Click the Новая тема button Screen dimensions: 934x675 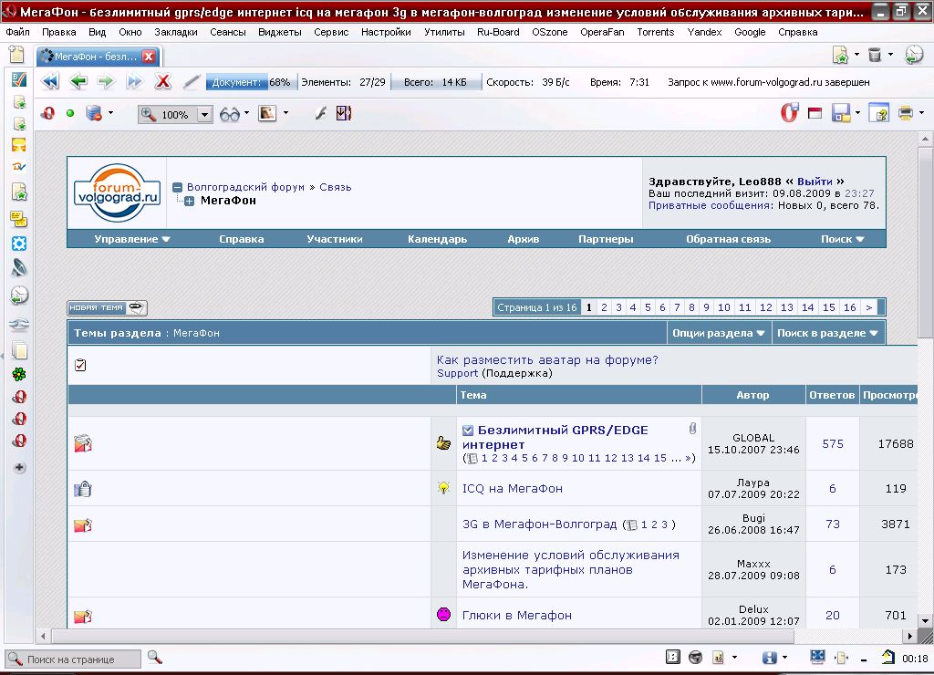pos(107,307)
